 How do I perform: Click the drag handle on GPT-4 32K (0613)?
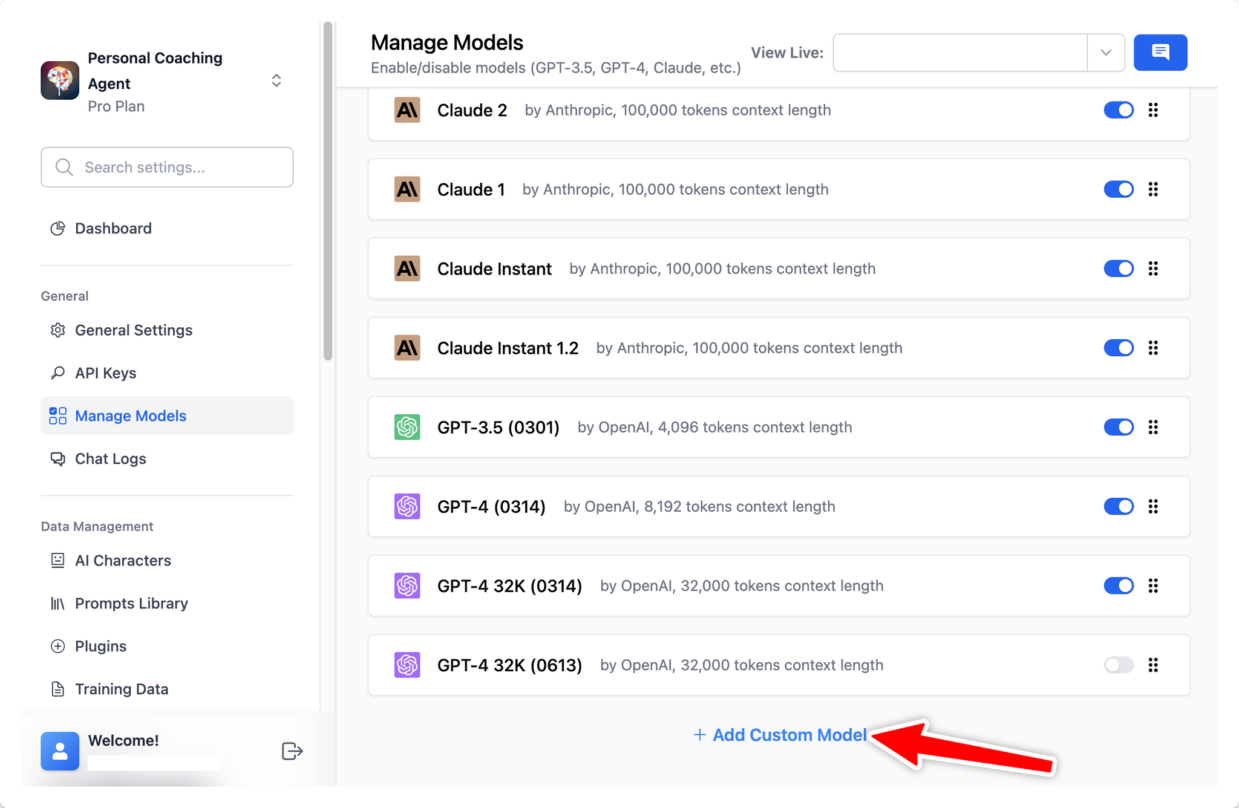pyautogui.click(x=1153, y=665)
